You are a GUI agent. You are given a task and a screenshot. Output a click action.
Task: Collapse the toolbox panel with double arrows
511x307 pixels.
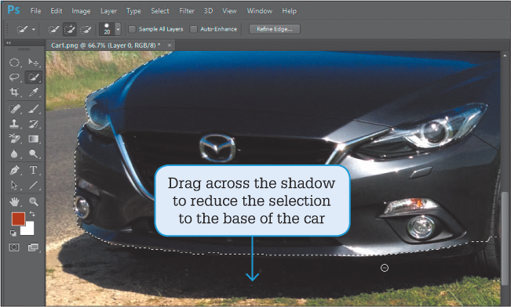[x=9, y=42]
